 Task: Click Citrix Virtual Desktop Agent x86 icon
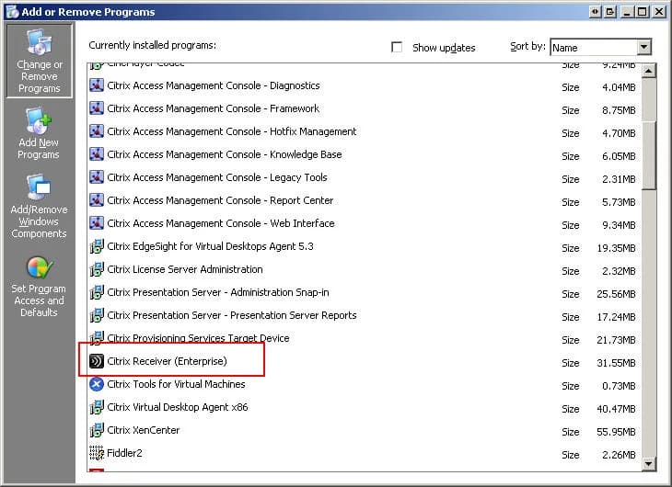(x=97, y=407)
